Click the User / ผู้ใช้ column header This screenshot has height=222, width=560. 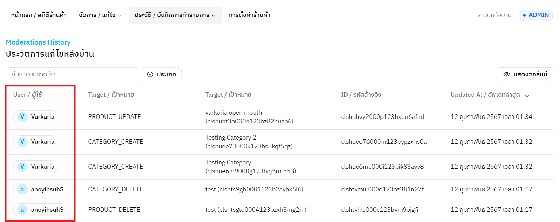coord(28,95)
